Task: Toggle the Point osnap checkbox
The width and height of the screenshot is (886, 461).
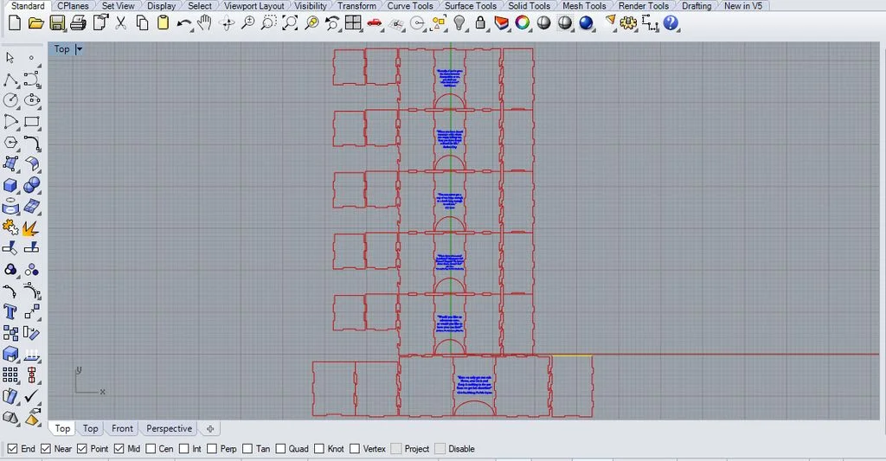Action: click(x=82, y=449)
